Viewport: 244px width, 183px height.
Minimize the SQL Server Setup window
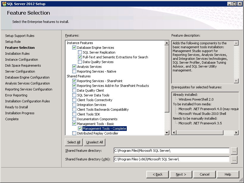click(229, 4)
